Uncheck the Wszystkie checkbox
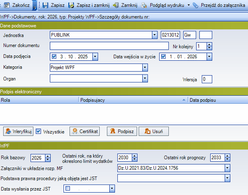Screen dimensions: 248x195 click(x=39, y=131)
